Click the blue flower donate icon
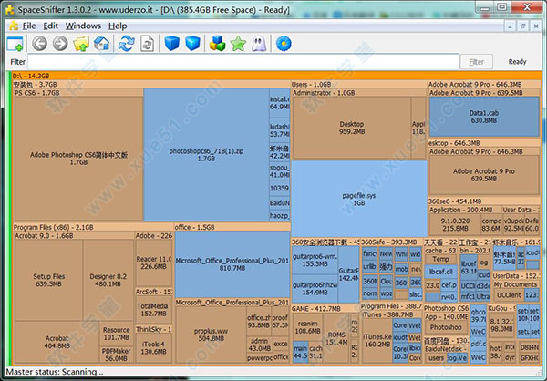 click(284, 44)
